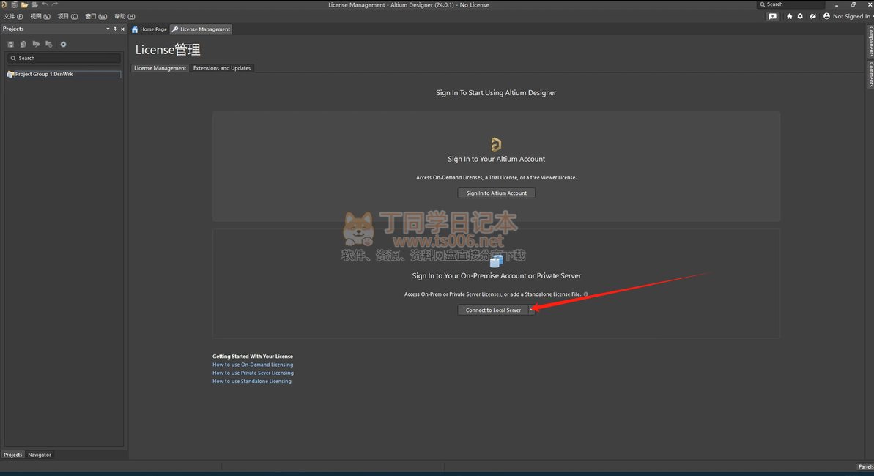This screenshot has width=874, height=476.
Task: Click the open folder icon in title bar
Action: click(24, 5)
